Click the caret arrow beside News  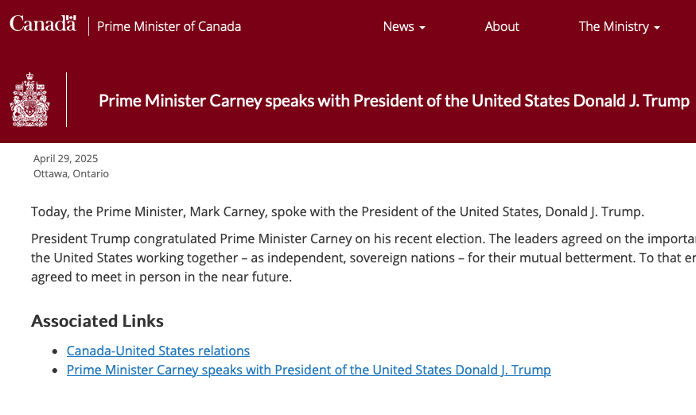click(x=422, y=28)
